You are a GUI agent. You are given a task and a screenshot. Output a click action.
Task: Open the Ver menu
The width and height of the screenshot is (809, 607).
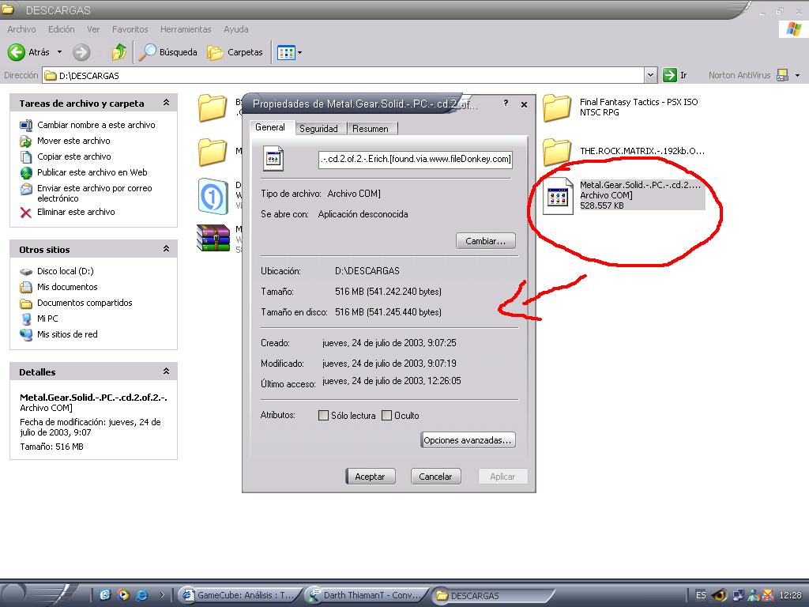point(93,29)
